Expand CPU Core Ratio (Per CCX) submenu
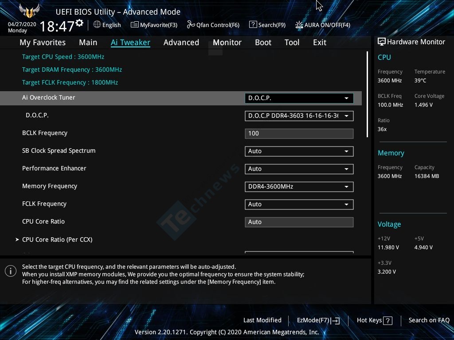The height and width of the screenshot is (340, 454). pos(57,240)
